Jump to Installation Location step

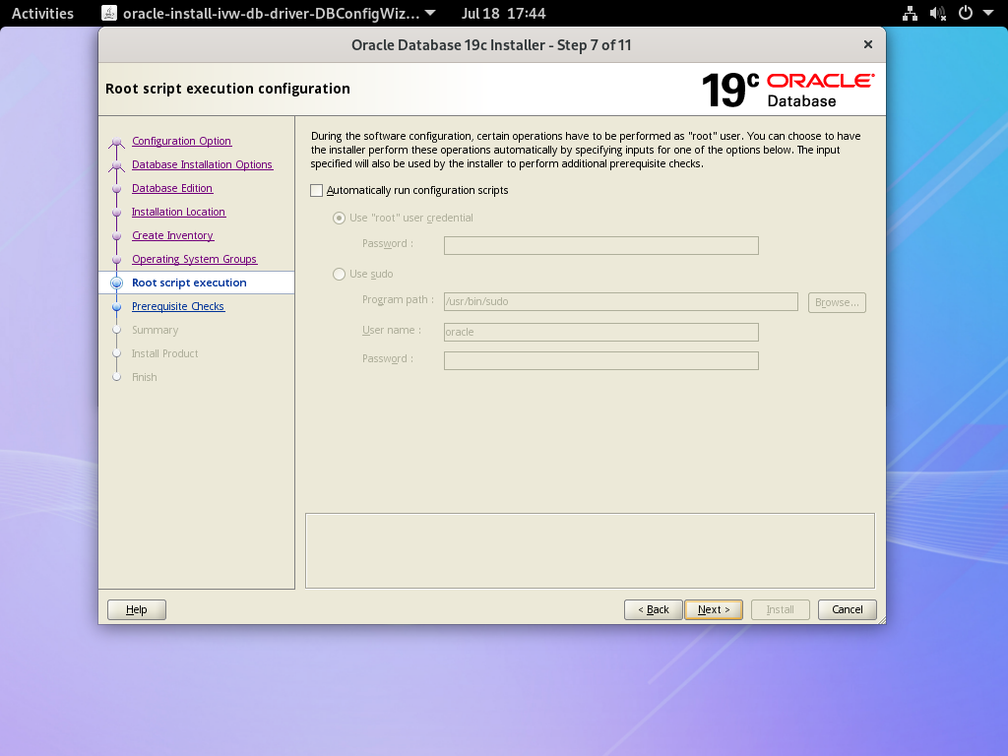179,213
